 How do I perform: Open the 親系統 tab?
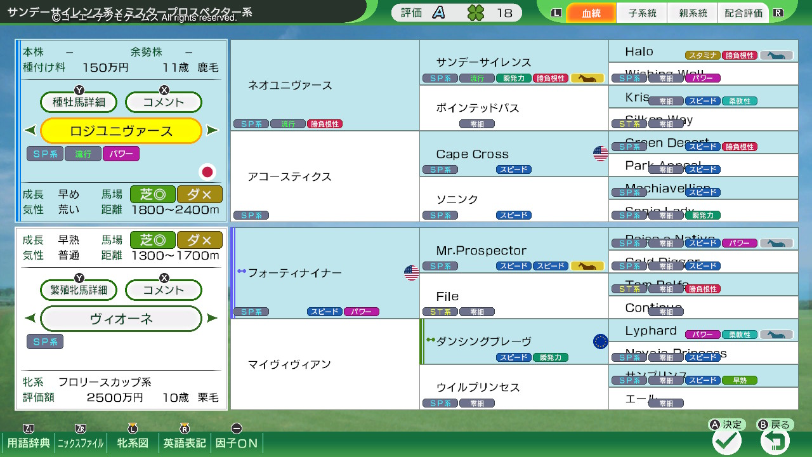coord(693,13)
